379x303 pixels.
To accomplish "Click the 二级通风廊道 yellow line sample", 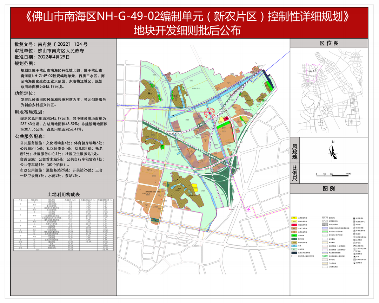I will coord(325,267).
